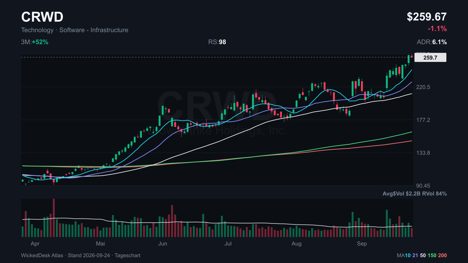
Task: Click the Sep label on time axis
Action: coord(362,244)
